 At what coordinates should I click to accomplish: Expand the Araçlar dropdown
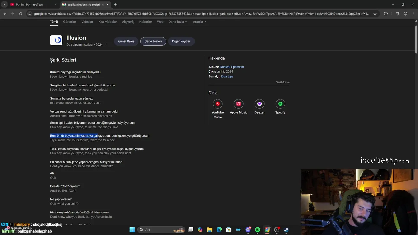pyautogui.click(x=200, y=22)
